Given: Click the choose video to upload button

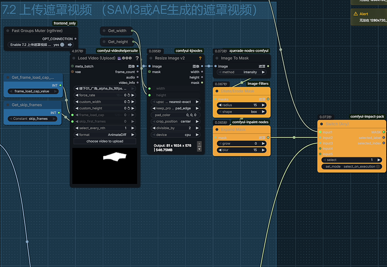Looking at the screenshot, I should tap(105, 141).
